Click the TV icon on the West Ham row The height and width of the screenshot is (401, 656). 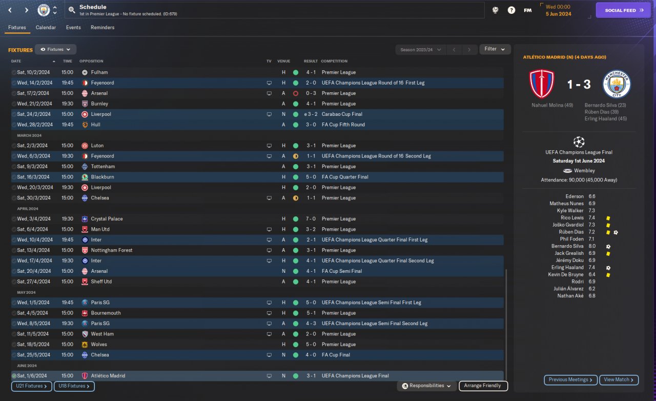tap(269, 334)
